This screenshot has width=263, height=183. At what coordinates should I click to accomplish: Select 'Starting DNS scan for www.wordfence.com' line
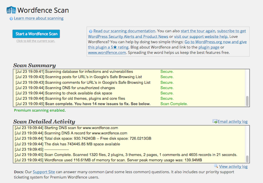tap(67, 128)
